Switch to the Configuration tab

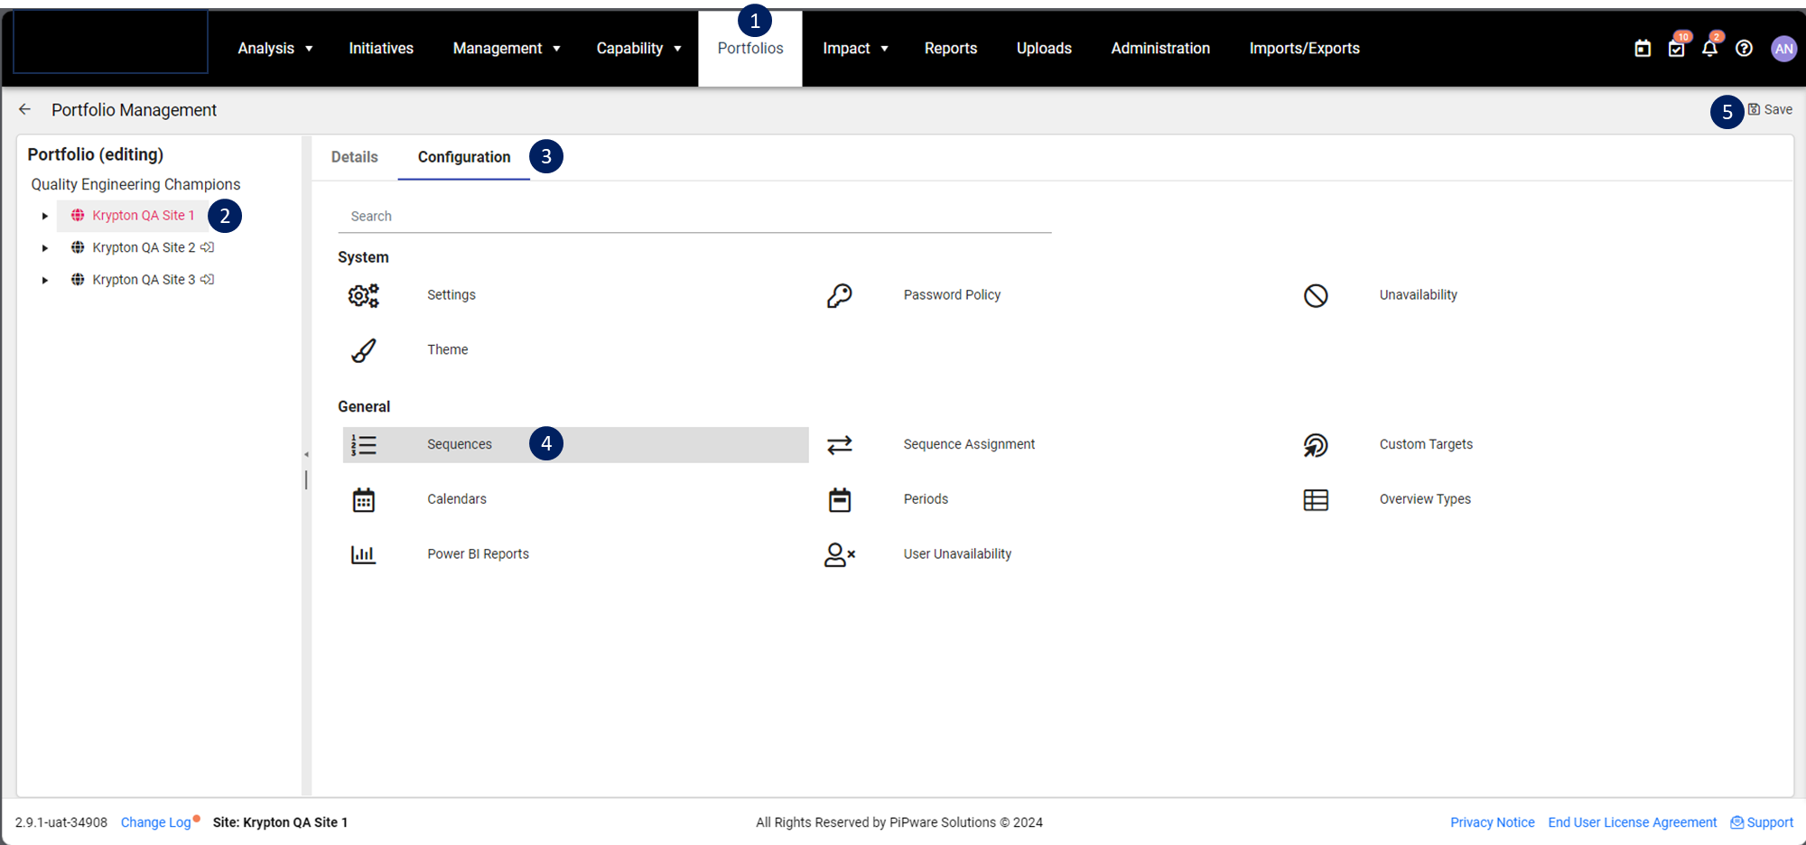pos(464,157)
